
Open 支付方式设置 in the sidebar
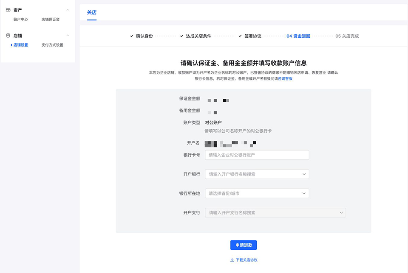point(52,45)
